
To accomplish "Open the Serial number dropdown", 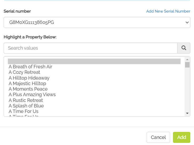I will 97,23.
